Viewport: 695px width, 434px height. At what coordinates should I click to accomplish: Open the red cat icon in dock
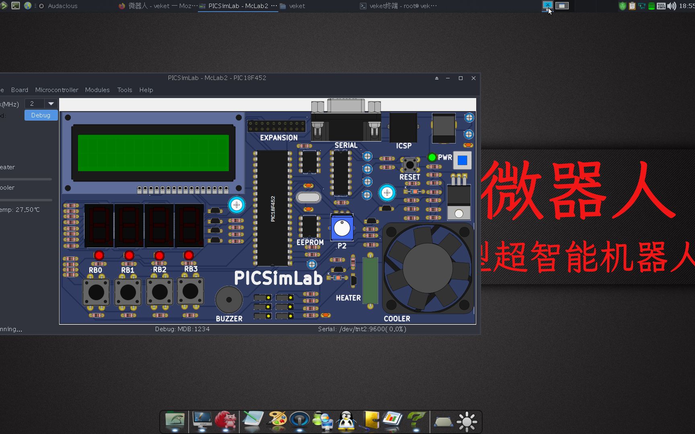[x=226, y=421]
